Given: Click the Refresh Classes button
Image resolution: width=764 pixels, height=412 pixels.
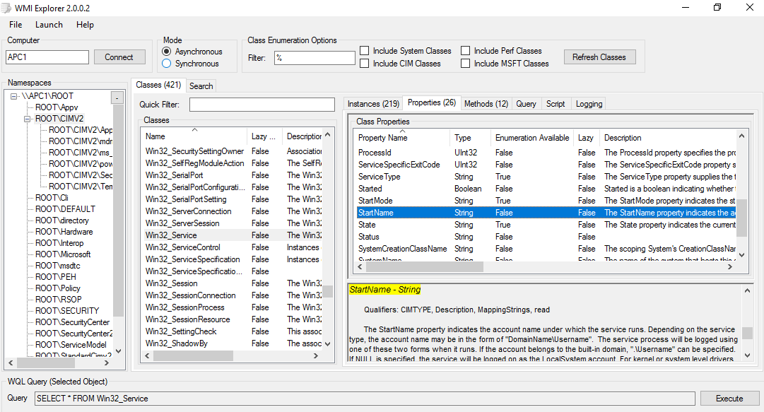Looking at the screenshot, I should pos(599,57).
